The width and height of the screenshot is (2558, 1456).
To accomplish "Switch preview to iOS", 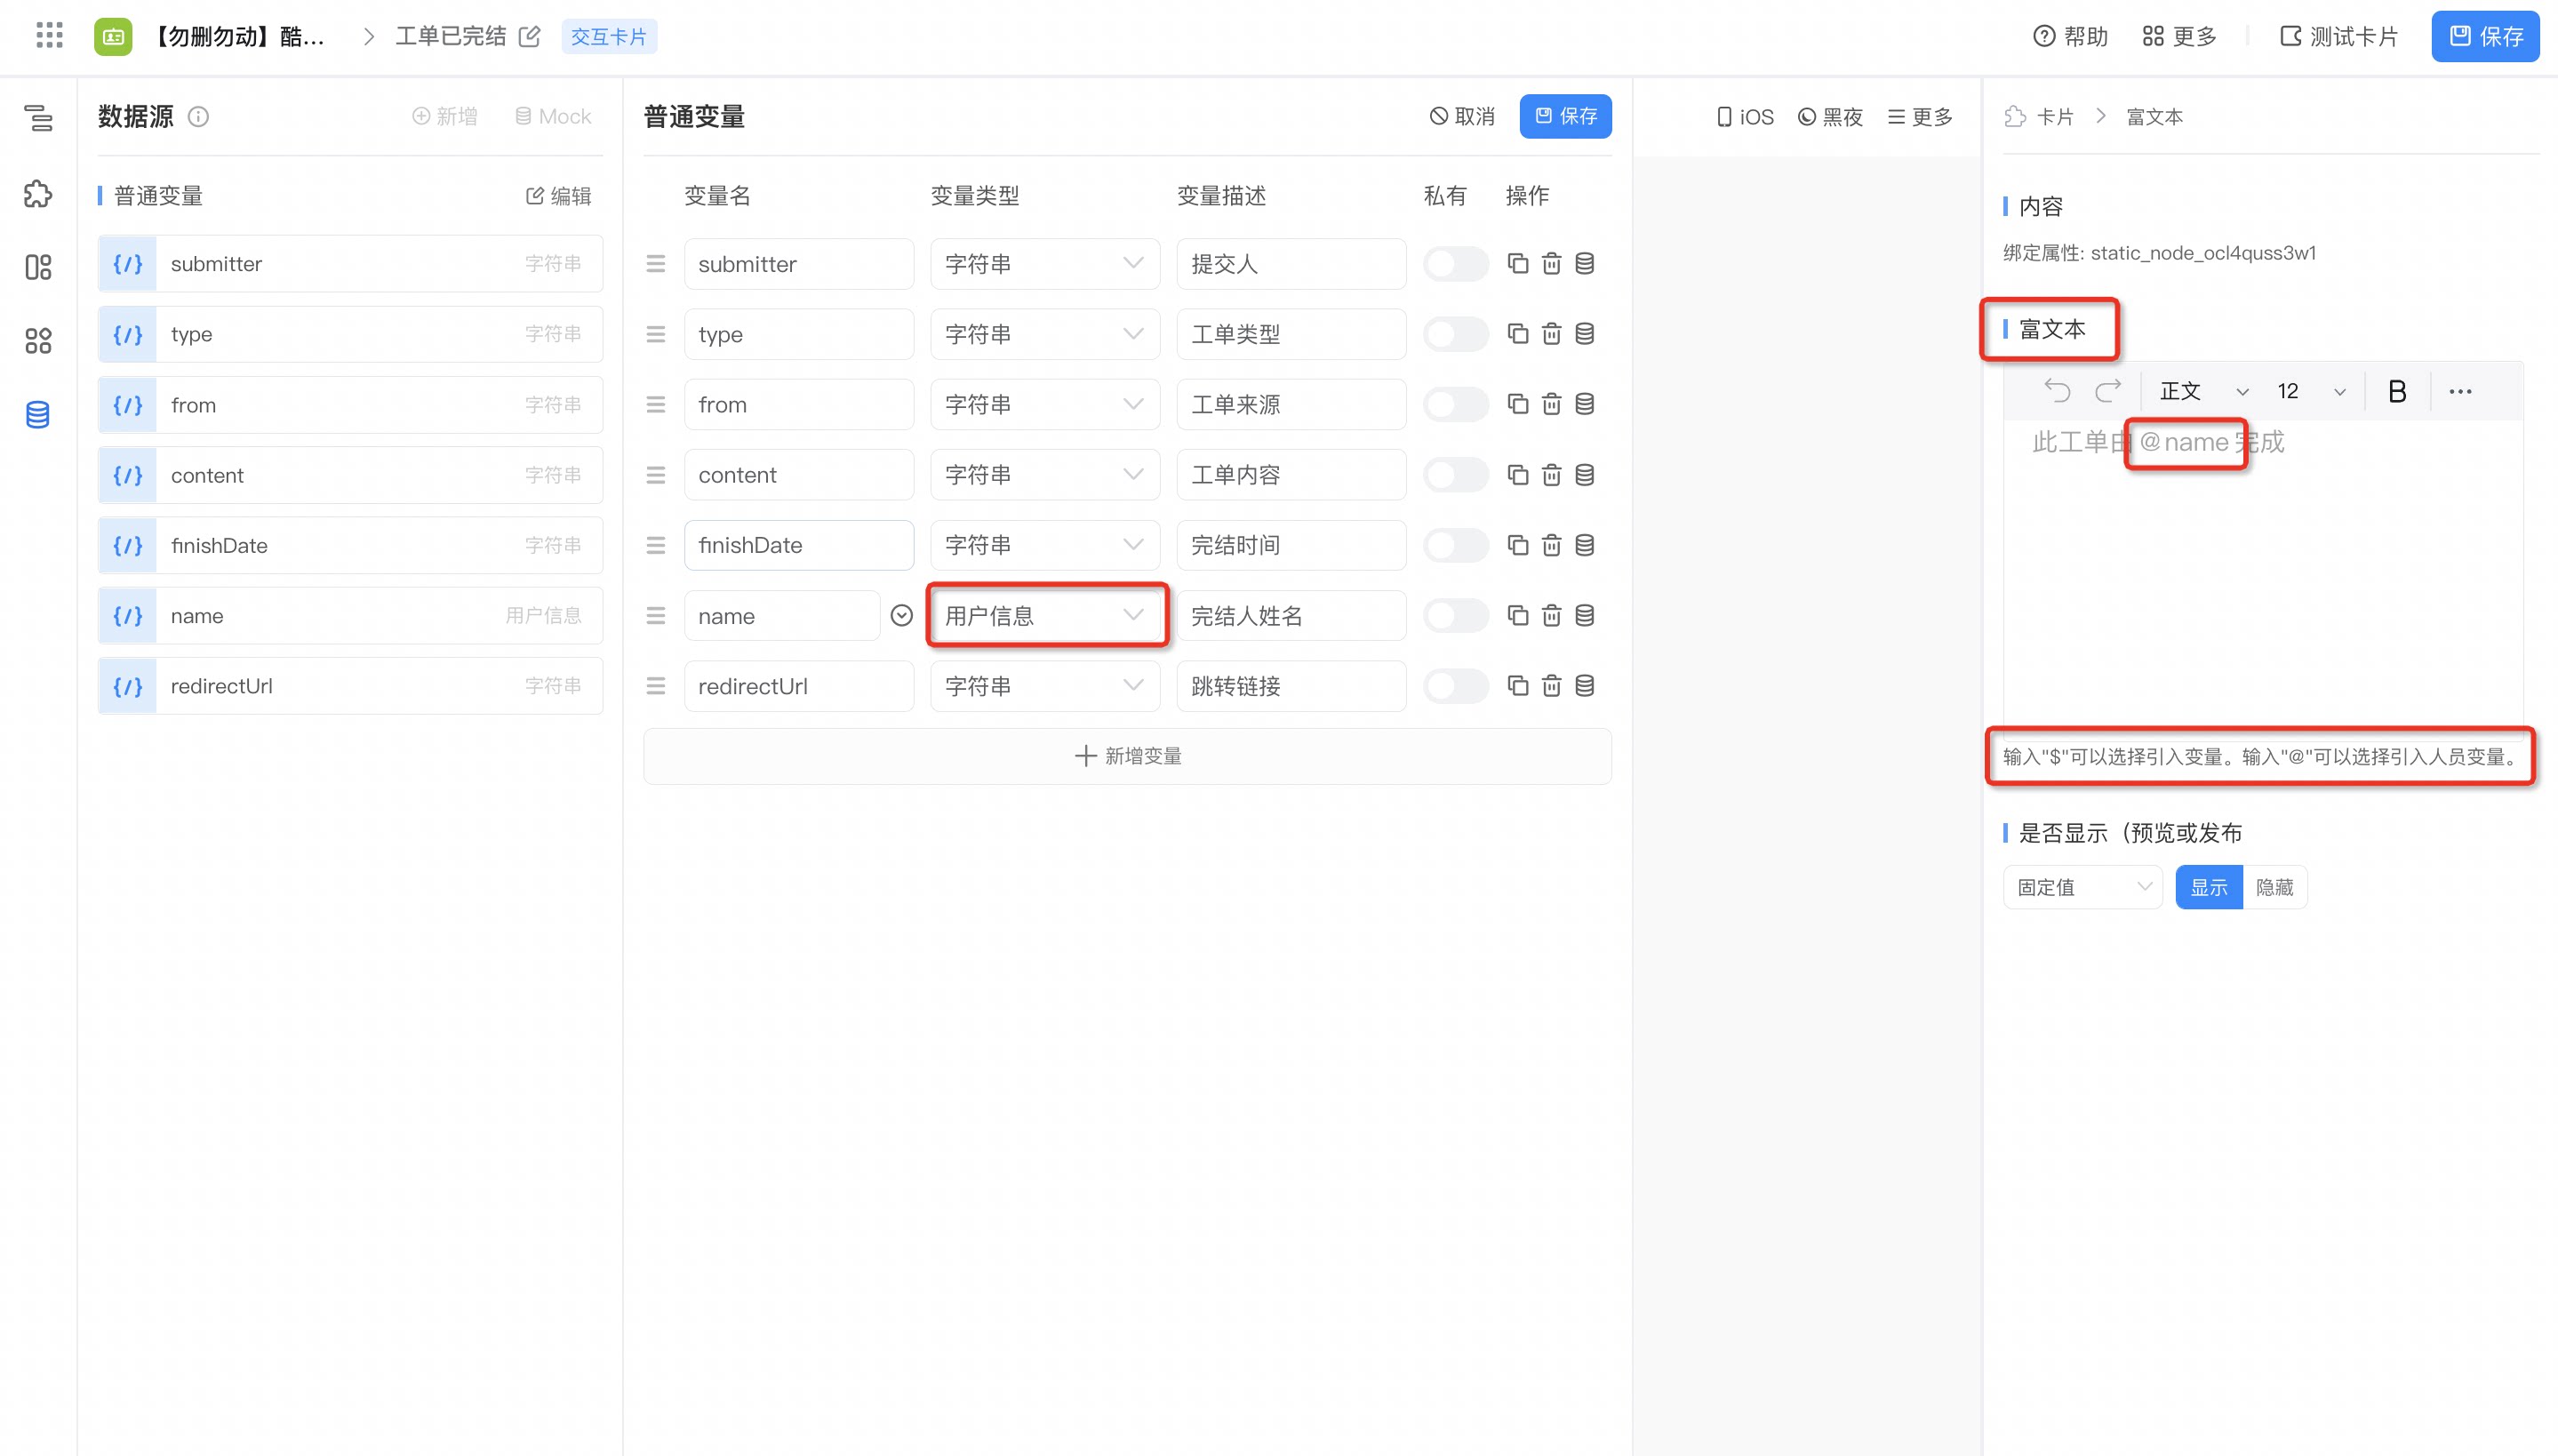I will (1746, 117).
